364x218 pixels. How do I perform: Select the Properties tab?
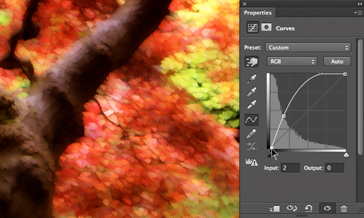pyautogui.click(x=257, y=13)
